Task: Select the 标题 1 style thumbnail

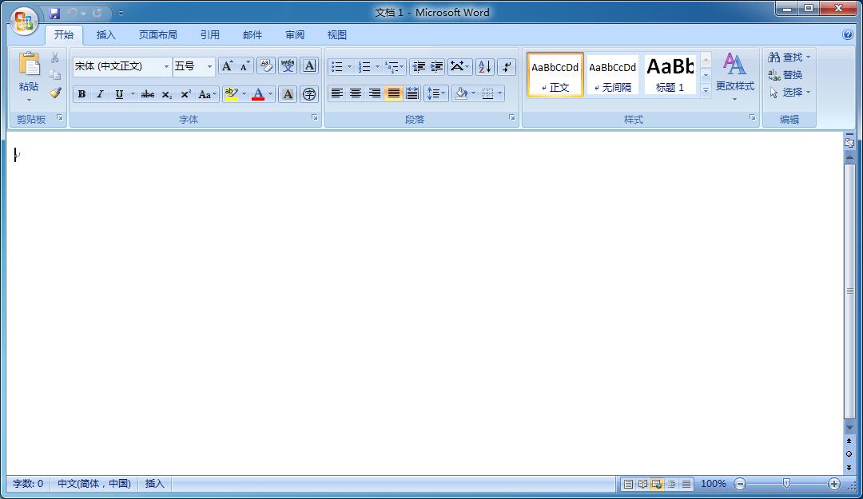Action: [670, 75]
